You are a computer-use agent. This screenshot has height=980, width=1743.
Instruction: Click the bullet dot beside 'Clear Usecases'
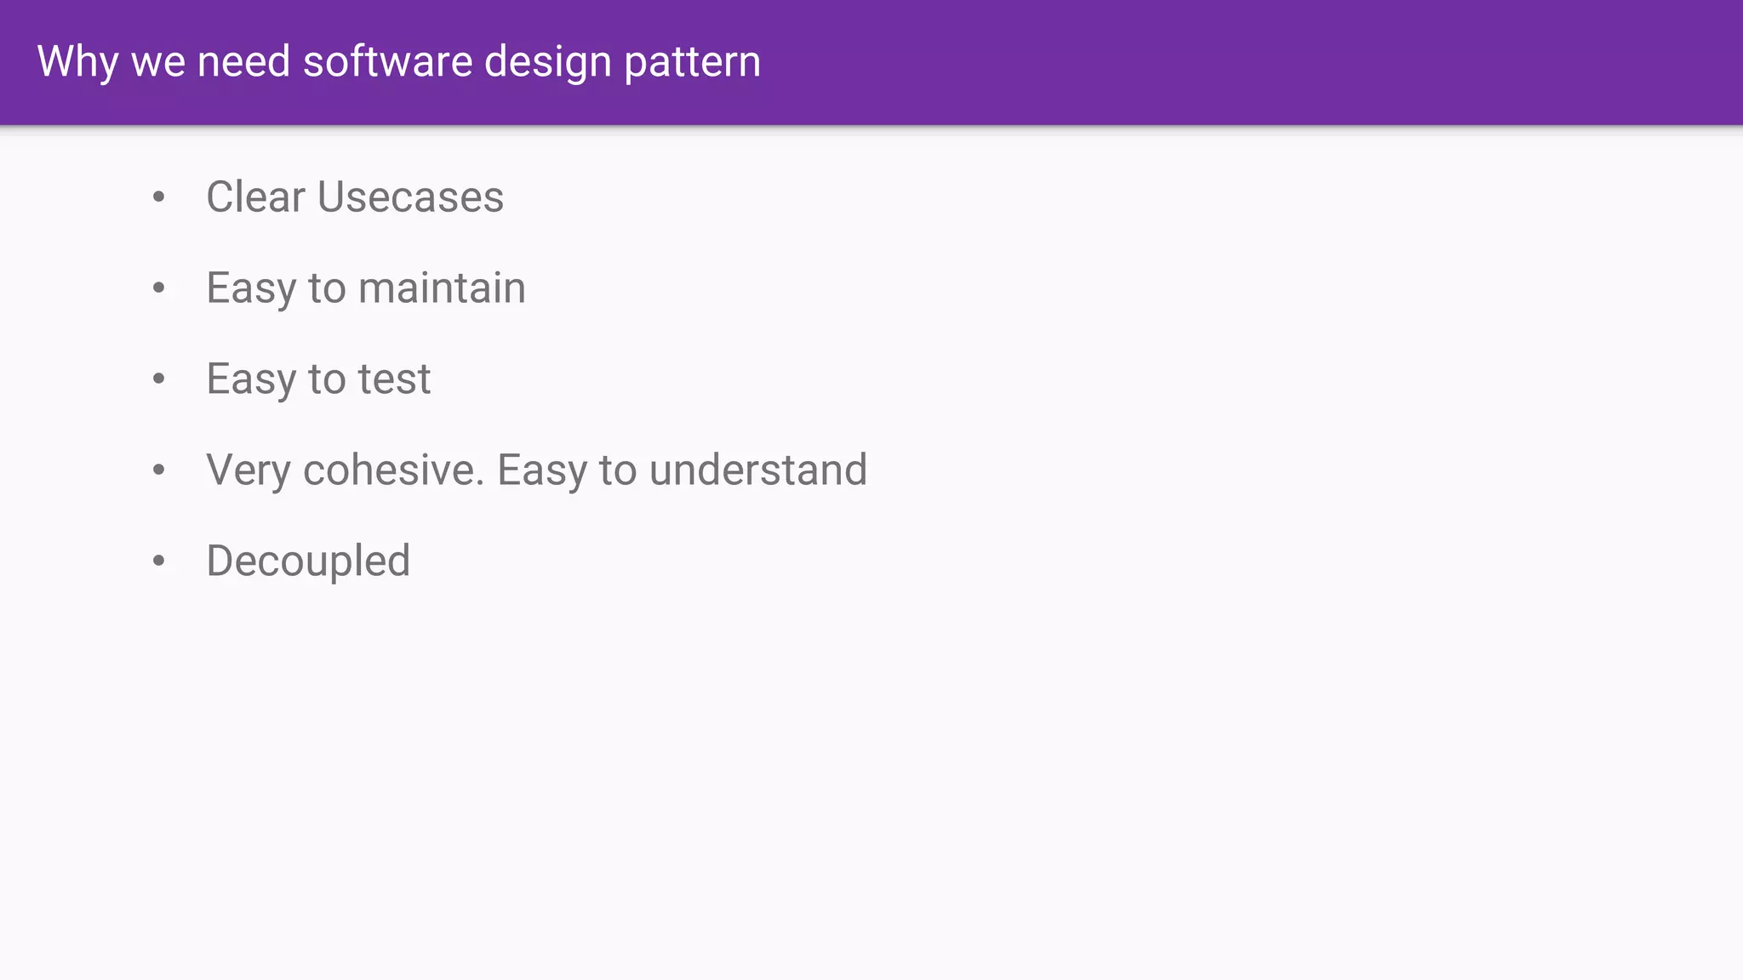[x=158, y=197]
